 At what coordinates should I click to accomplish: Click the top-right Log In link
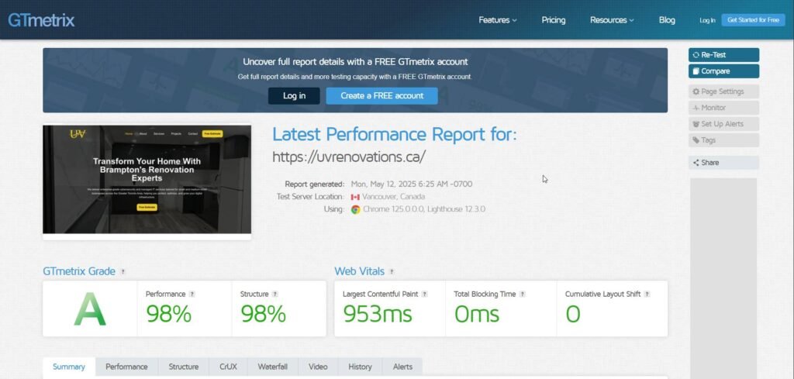click(x=707, y=20)
